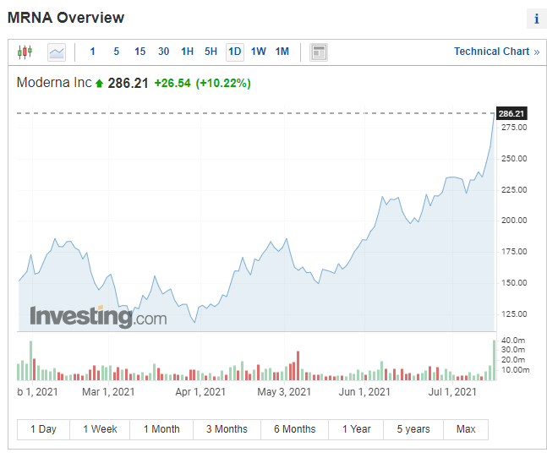This screenshot has height=458, width=547.
Task: Click the Investing.com watermark logo
Action: (x=98, y=317)
